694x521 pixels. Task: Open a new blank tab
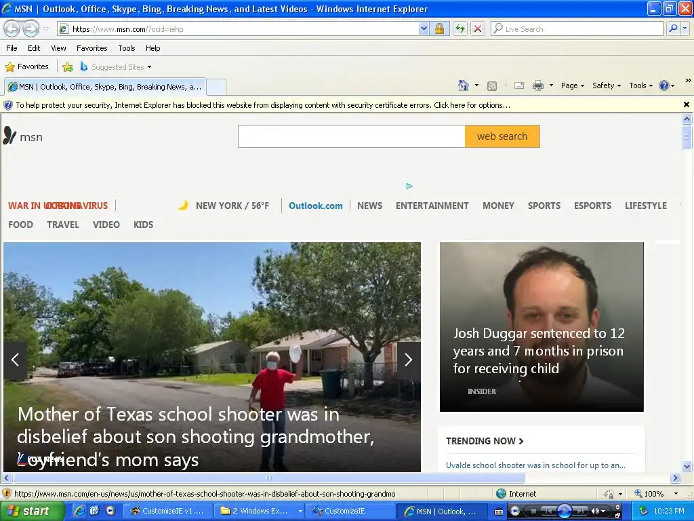coord(216,87)
